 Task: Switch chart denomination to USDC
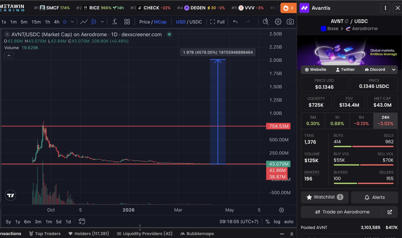[196, 22]
